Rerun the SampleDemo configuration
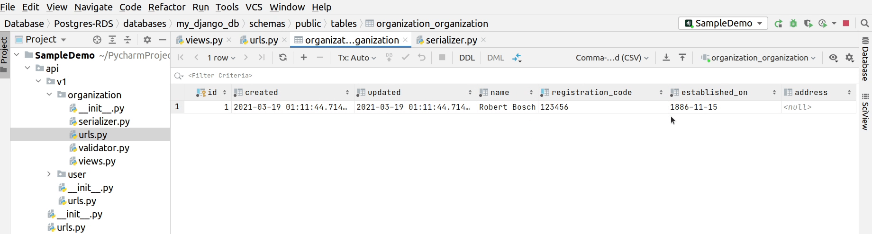The image size is (872, 234). click(778, 23)
